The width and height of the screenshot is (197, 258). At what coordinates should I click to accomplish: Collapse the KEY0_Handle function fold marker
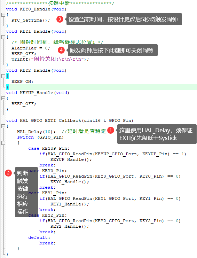tap(3, 15)
